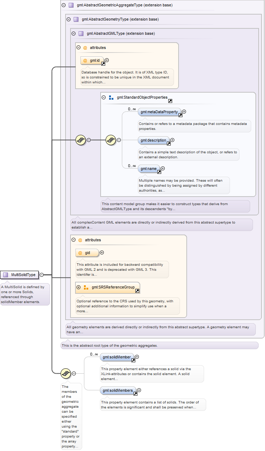Screen dimensions: 265x451
Task: Expand gml:solidMember plus button
Action: [x=137, y=357]
